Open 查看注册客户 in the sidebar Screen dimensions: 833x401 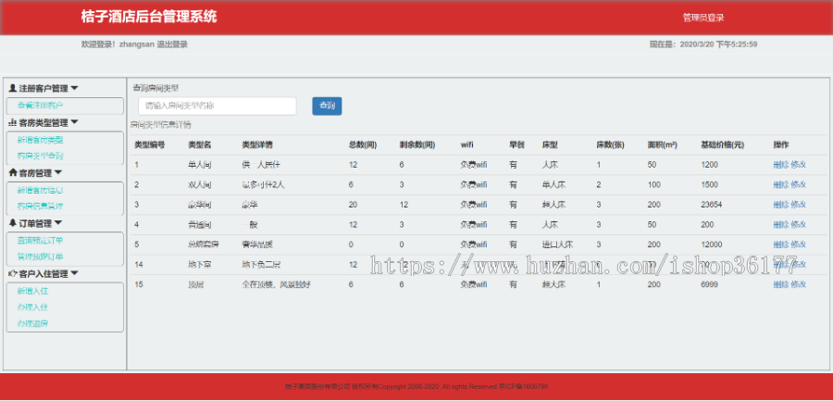[x=40, y=106]
